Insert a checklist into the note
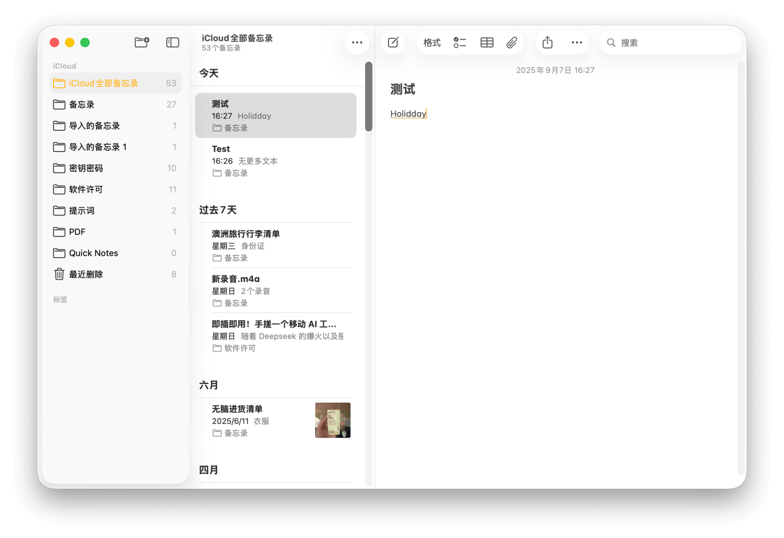Image resolution: width=784 pixels, height=538 pixels. pos(460,43)
